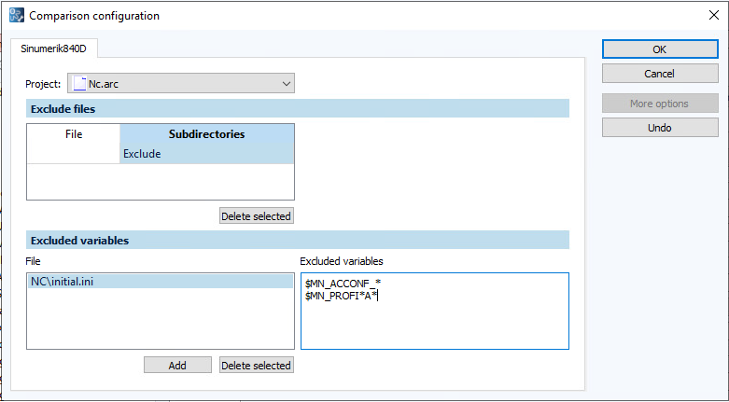Click the Subdirectories column header
This screenshot has height=402, width=729.
point(206,134)
